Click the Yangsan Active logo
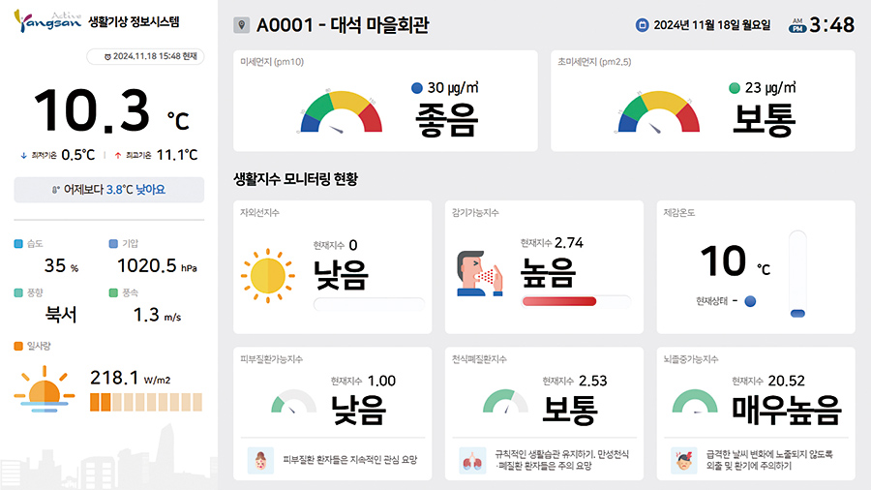 coord(48,22)
